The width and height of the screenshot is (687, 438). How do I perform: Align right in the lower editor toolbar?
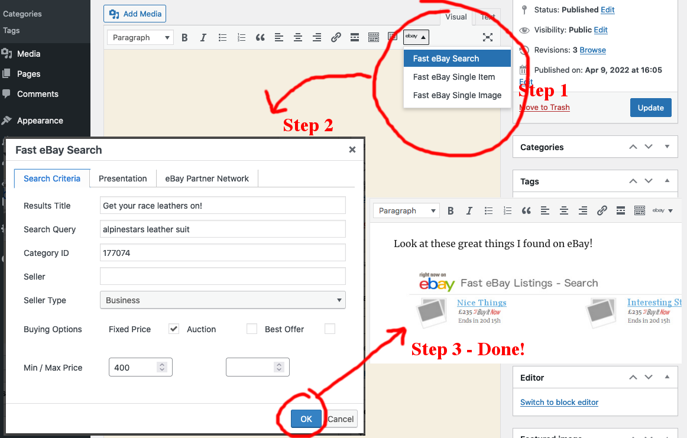(x=583, y=210)
